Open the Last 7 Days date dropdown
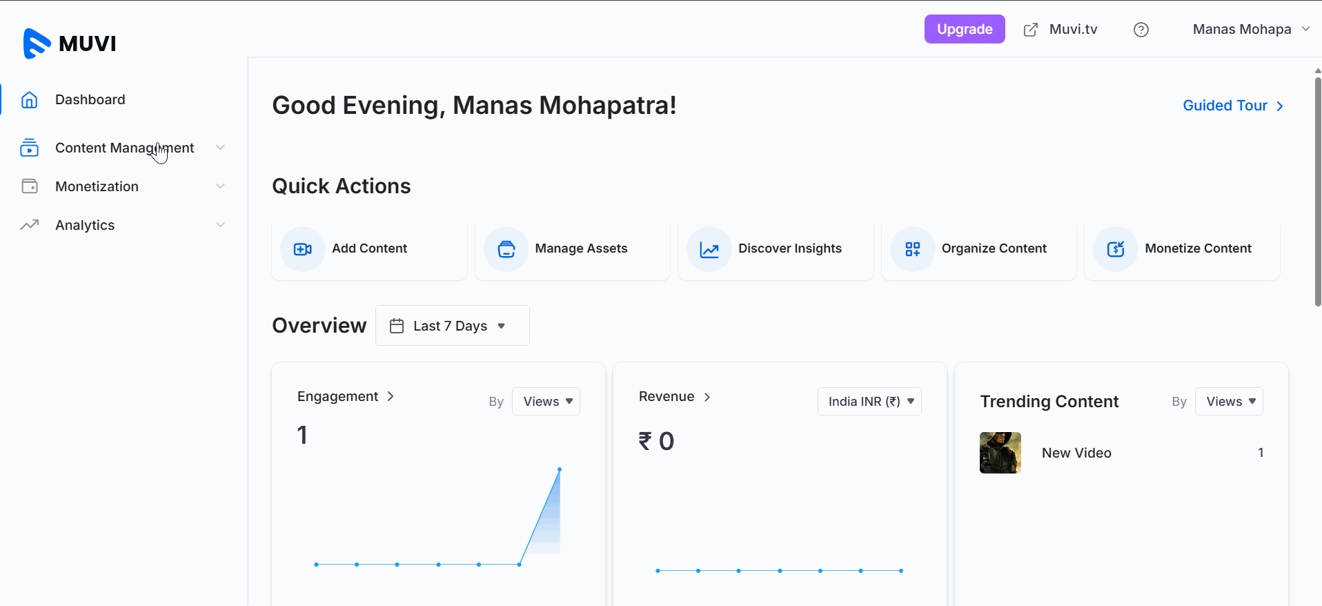This screenshot has height=606, width=1322. (x=452, y=326)
